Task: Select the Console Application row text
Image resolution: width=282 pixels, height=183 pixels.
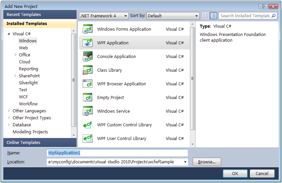Action: (116, 57)
